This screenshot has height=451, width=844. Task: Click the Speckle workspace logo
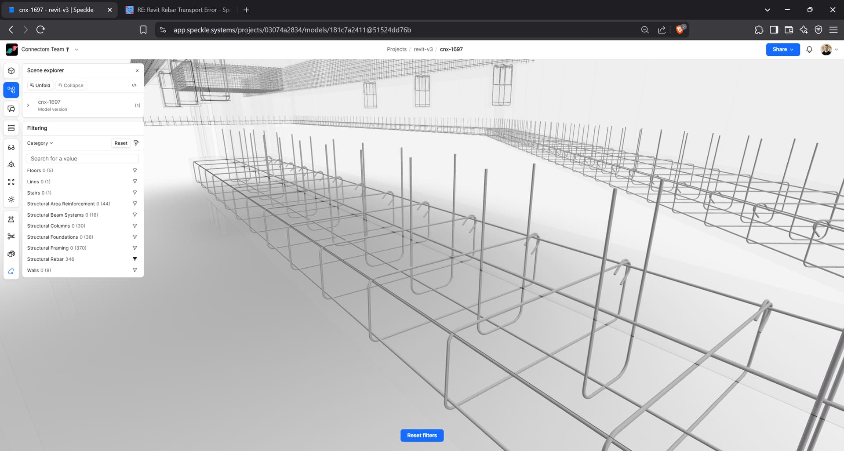(12, 50)
